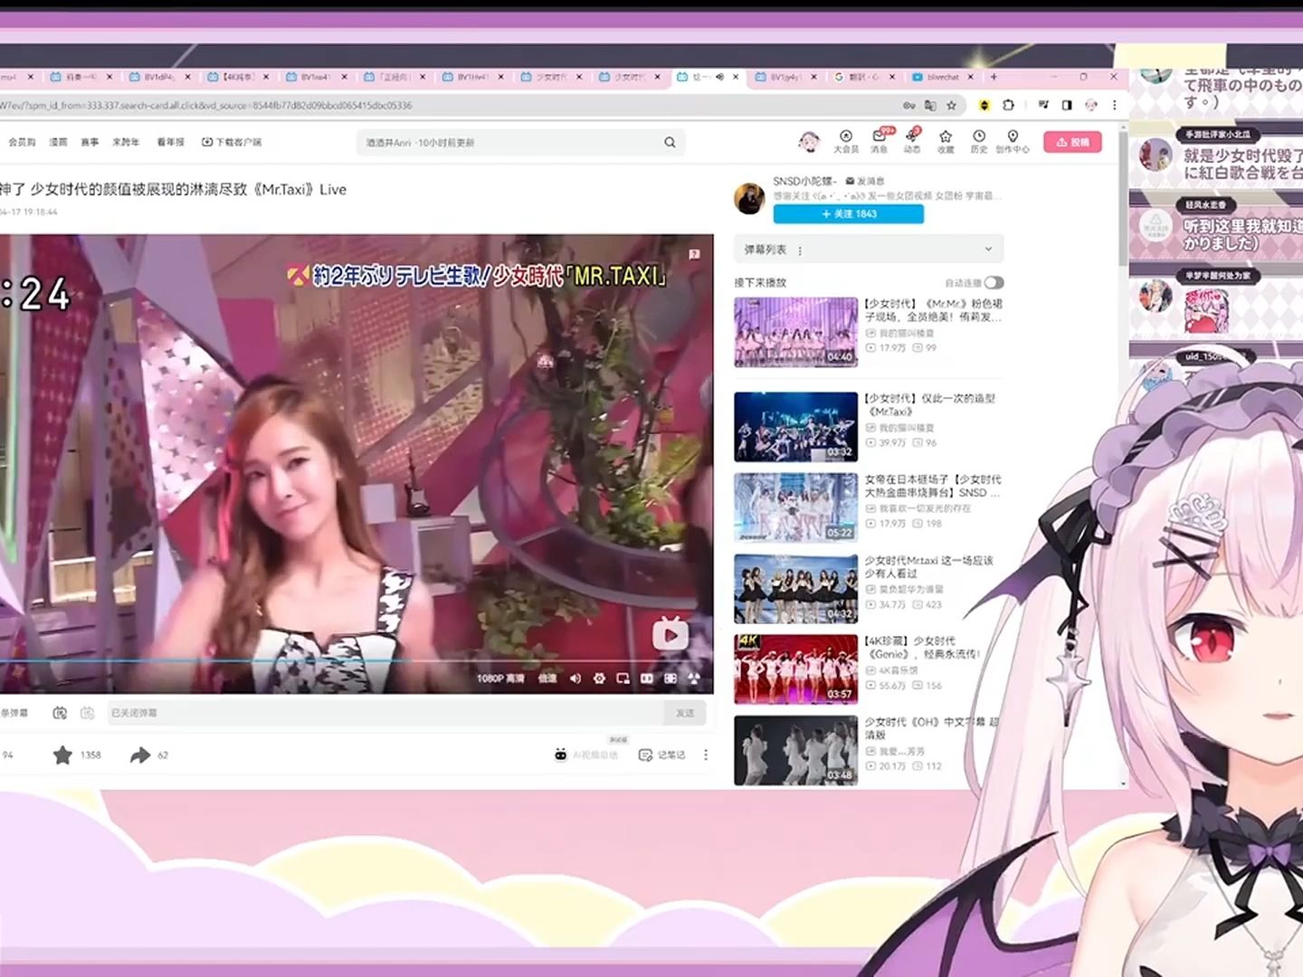Screen dimensions: 1303x977
Task: Click the Bilibili search input field
Action: pos(511,142)
